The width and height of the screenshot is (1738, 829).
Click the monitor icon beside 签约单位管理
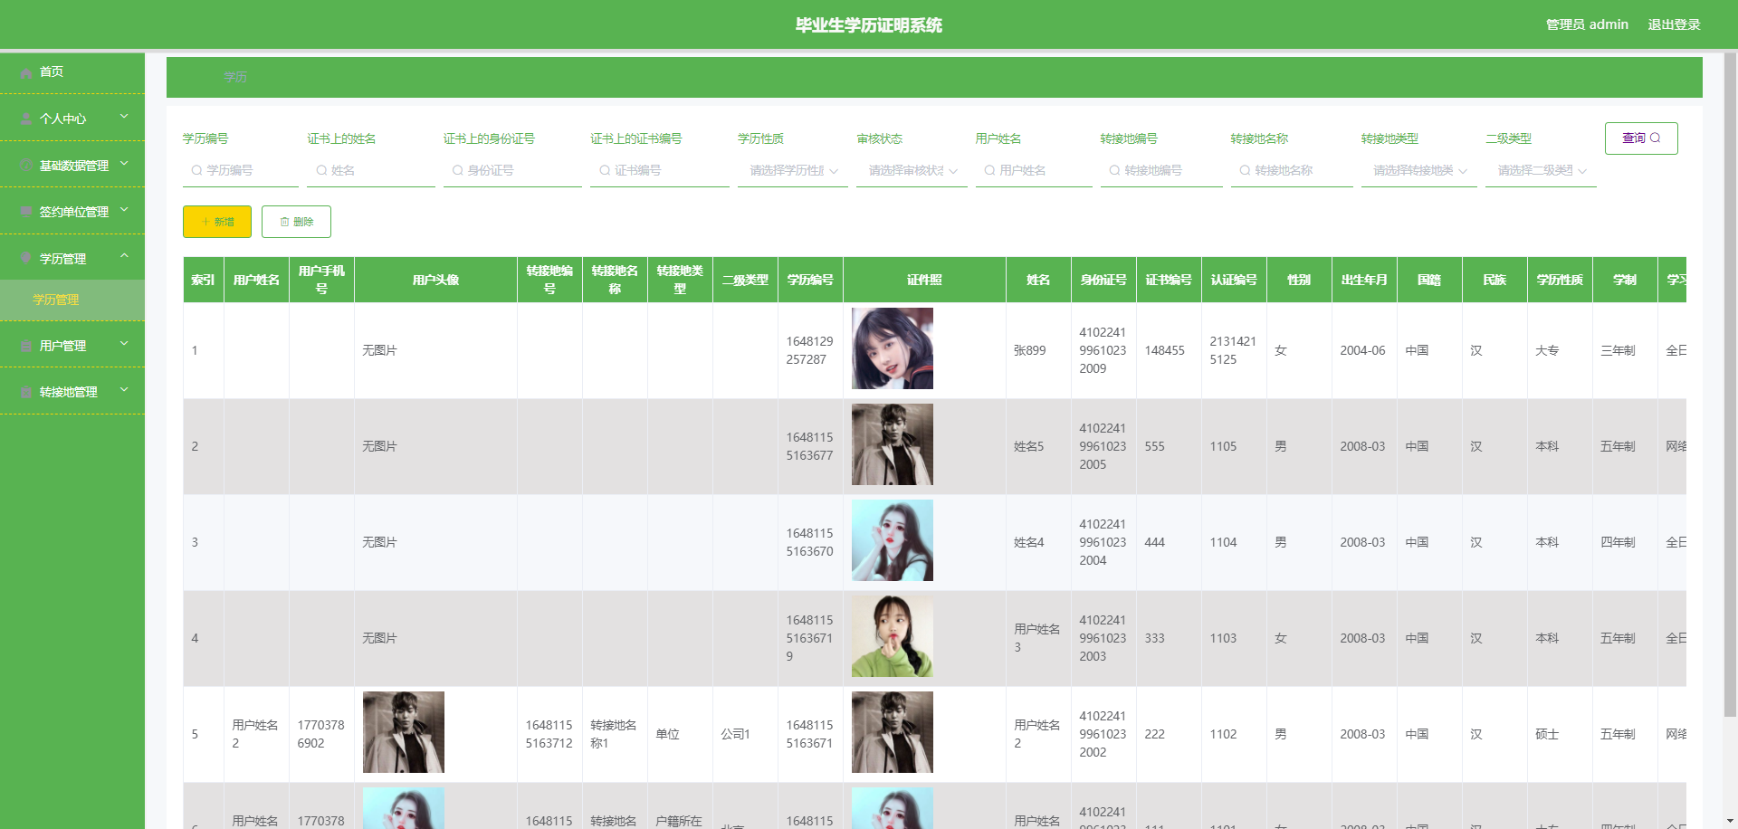pos(26,212)
